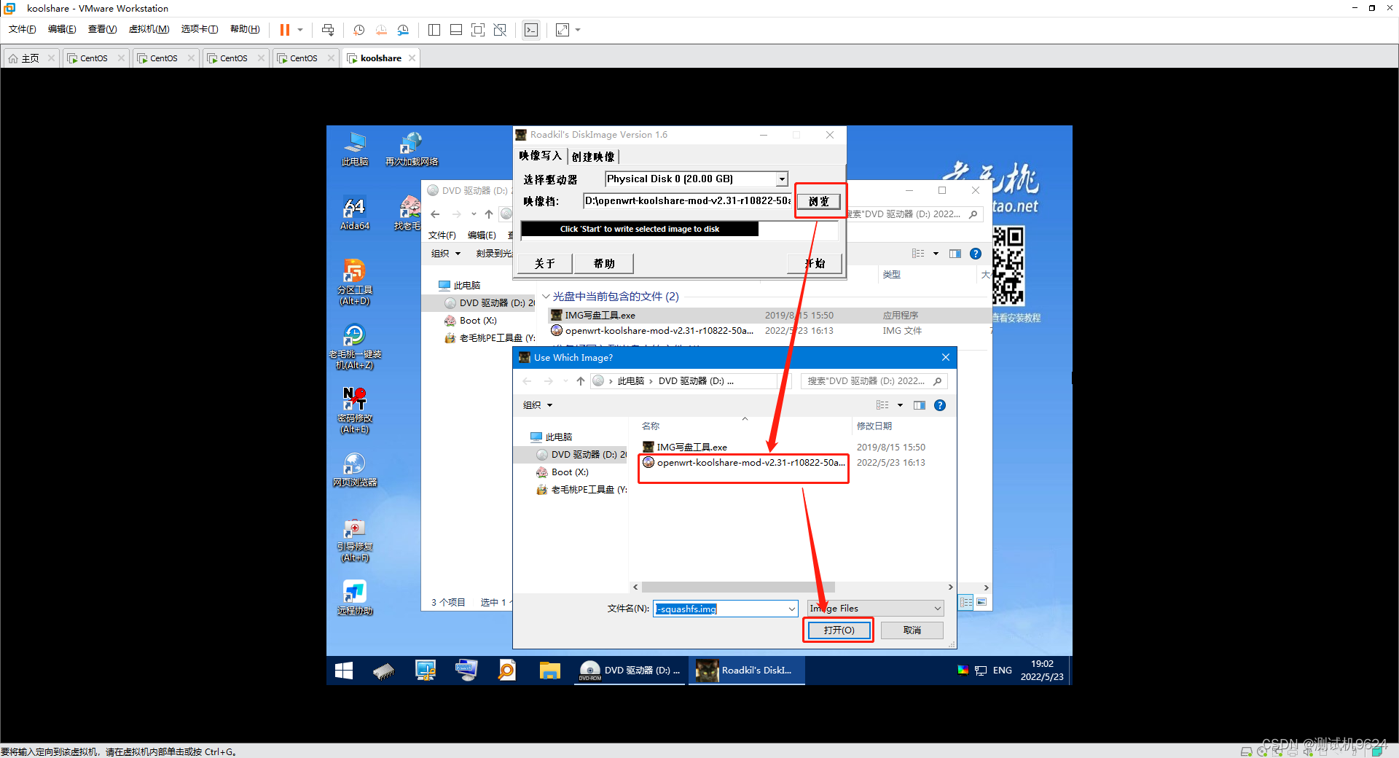
Task: Open the 查看(V) menu in VMware
Action: pyautogui.click(x=102, y=29)
